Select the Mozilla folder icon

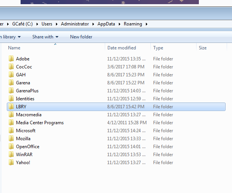(11, 138)
